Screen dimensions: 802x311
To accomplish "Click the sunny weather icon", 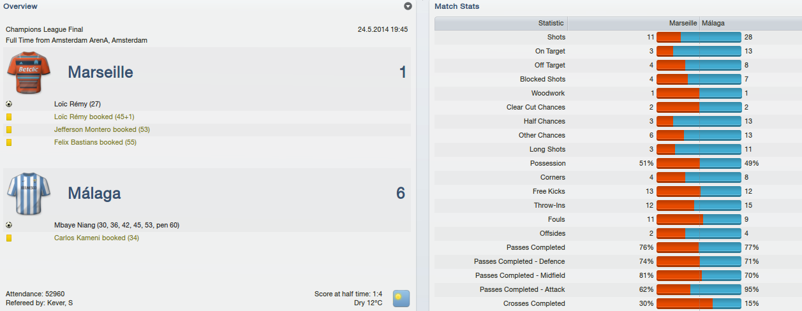I will click(x=401, y=298).
